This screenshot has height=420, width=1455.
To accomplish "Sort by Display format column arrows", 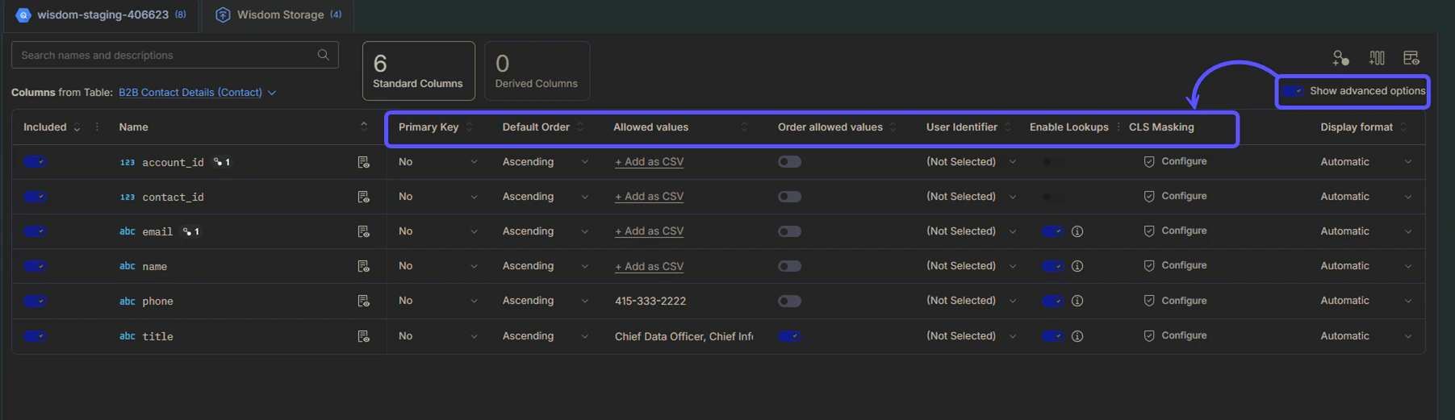I will [x=1403, y=127].
